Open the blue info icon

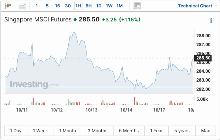pyautogui.click(x=211, y=20)
